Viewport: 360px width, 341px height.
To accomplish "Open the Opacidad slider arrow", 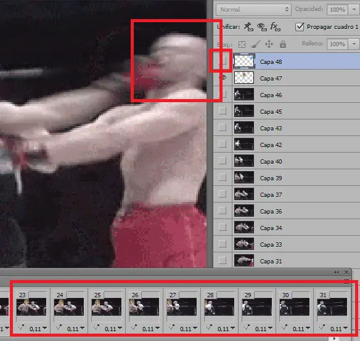I will (x=354, y=9).
